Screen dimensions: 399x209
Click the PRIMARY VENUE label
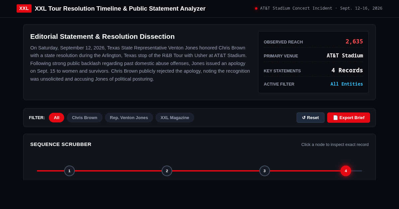point(281,56)
